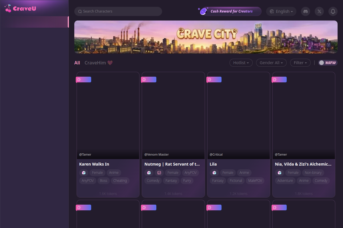Click chat badge on Lila card

click(x=214, y=80)
